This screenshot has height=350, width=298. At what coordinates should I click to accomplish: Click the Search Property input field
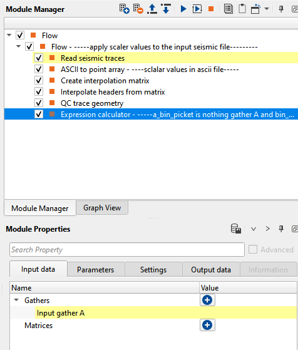127,250
